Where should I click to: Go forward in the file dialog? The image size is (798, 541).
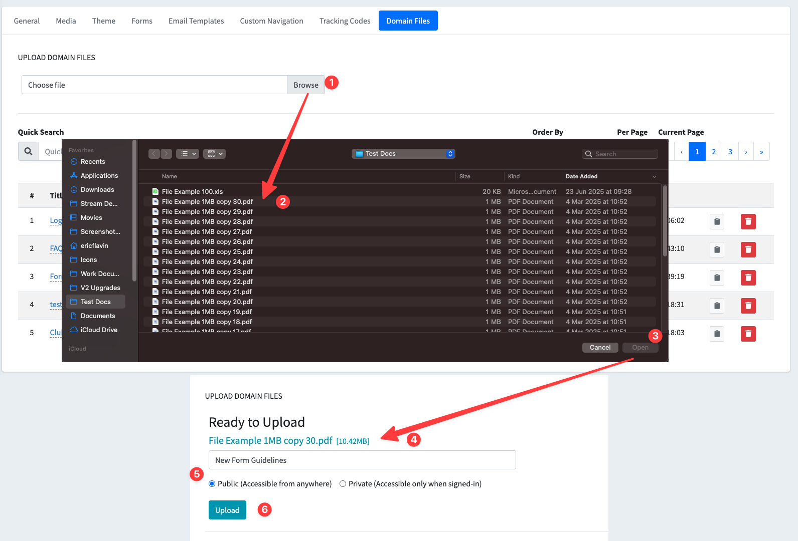pos(166,154)
